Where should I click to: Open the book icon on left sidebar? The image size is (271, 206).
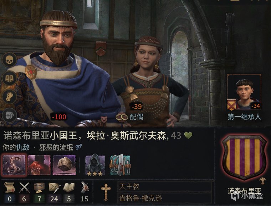pos(9,78)
